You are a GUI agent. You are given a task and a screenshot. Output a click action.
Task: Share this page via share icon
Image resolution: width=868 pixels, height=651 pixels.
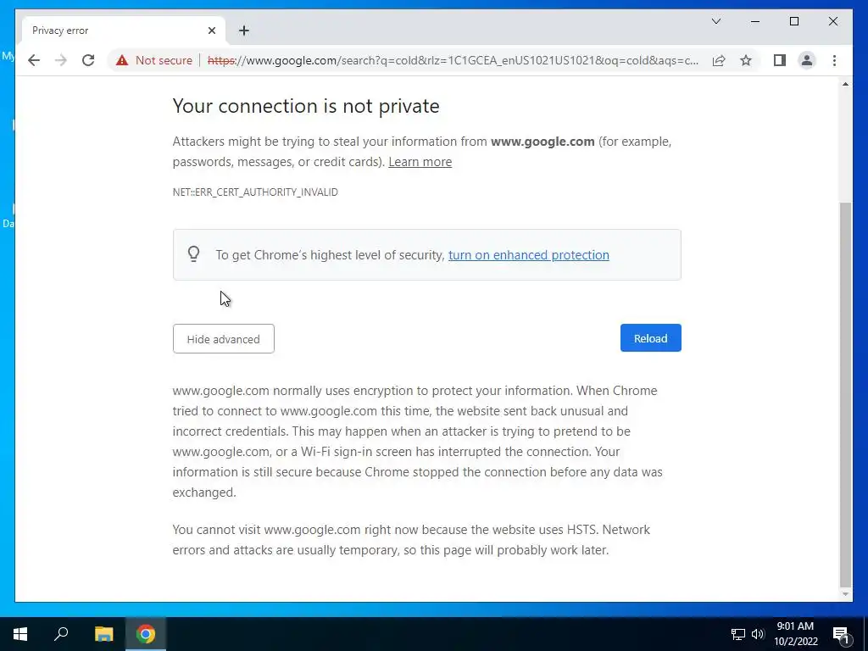pyautogui.click(x=719, y=60)
